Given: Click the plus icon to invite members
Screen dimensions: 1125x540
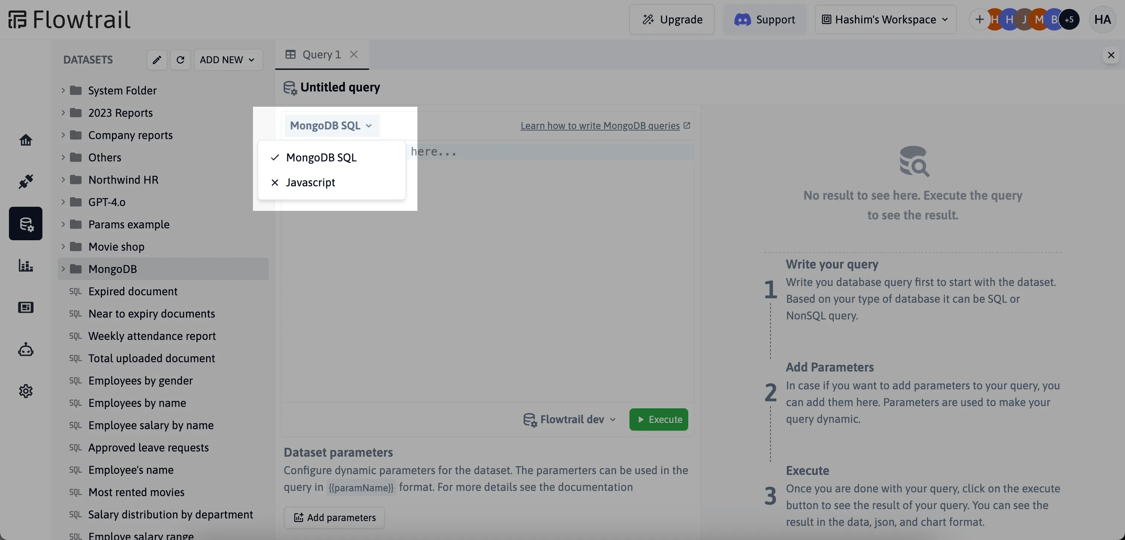Looking at the screenshot, I should coord(979,20).
